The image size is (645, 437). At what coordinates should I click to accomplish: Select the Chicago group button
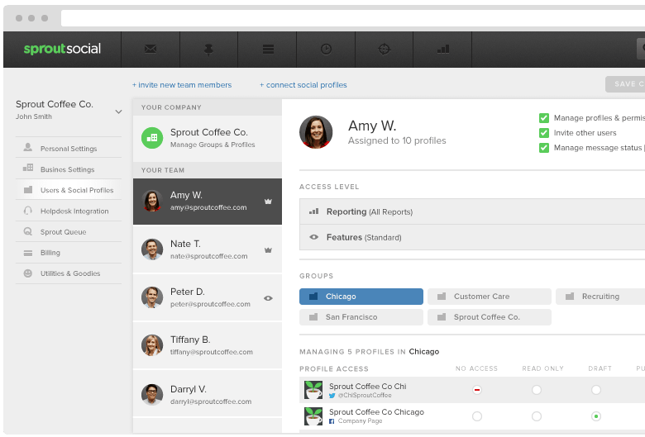(361, 297)
